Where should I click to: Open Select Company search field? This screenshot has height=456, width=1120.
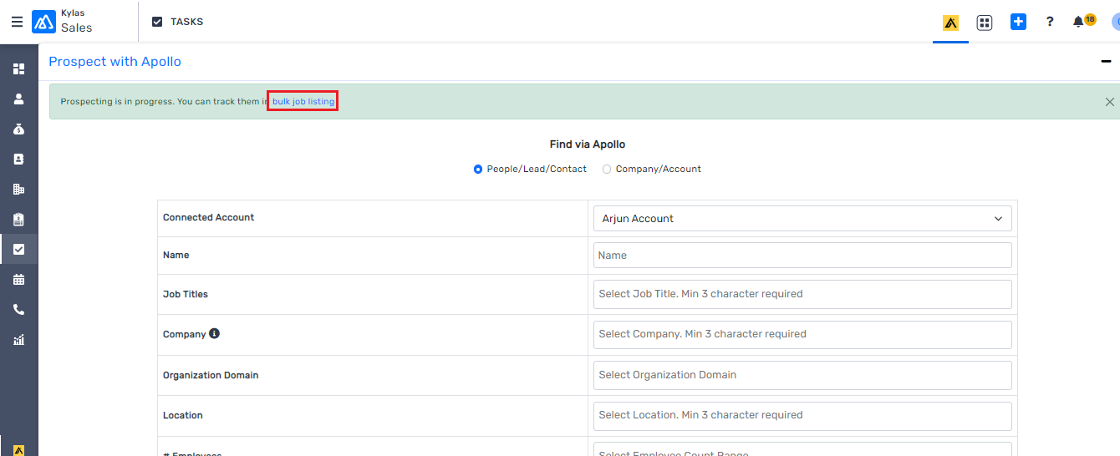(x=802, y=334)
